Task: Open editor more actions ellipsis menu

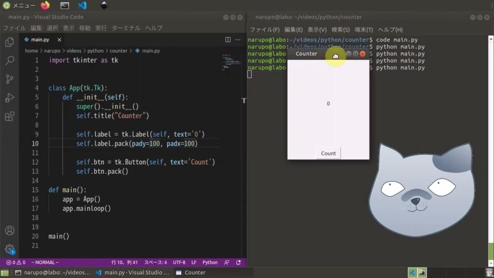Action: (238, 40)
